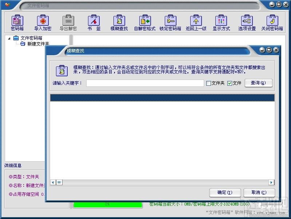
Task: Enable the 文件夹 checkbox
Action: pyautogui.click(x=208, y=83)
